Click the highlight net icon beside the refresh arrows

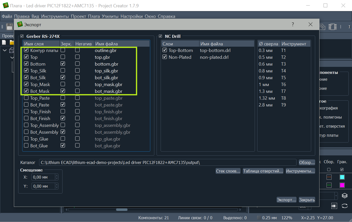tap(334, 206)
